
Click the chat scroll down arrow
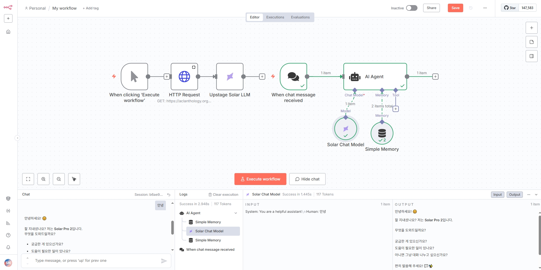(172, 250)
